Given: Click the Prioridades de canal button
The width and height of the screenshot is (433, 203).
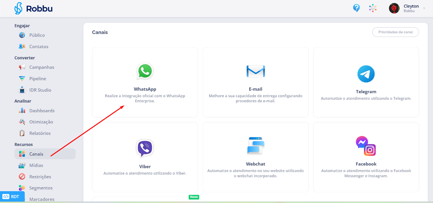Looking at the screenshot, I should tap(395, 32).
